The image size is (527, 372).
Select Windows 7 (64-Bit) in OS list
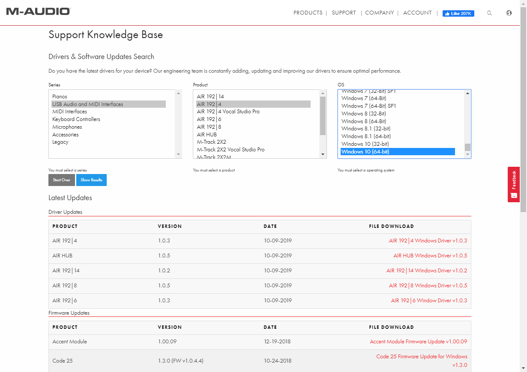coord(398,98)
